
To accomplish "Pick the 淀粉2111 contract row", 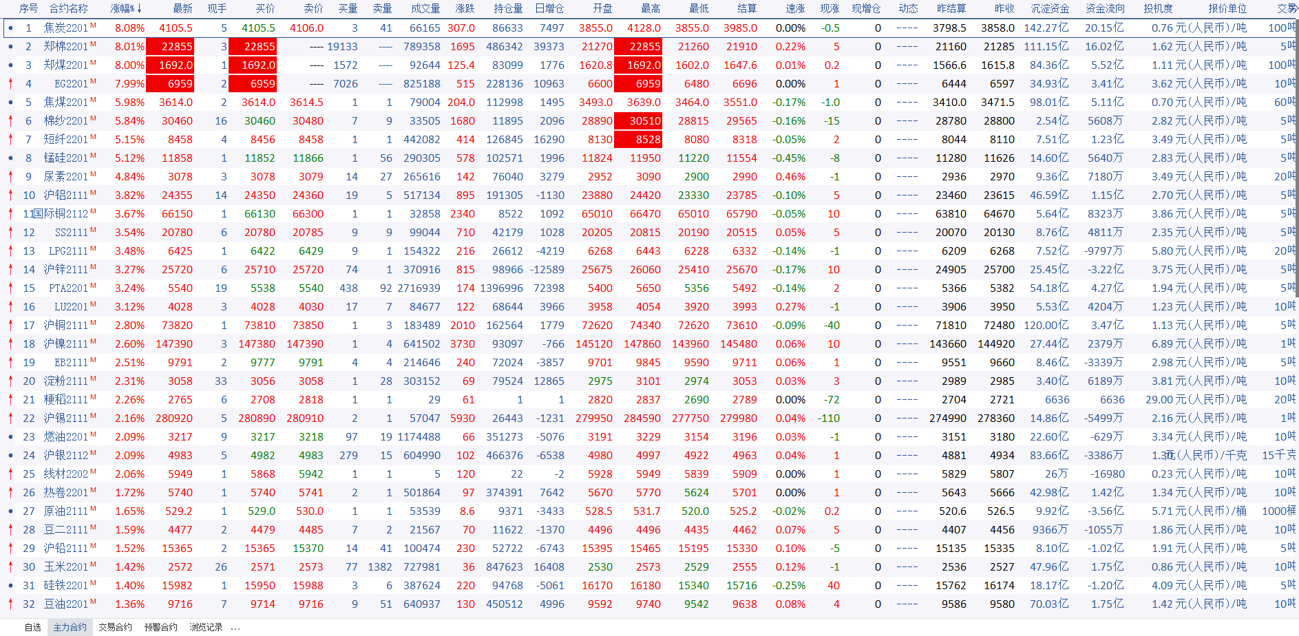I will click(650, 381).
